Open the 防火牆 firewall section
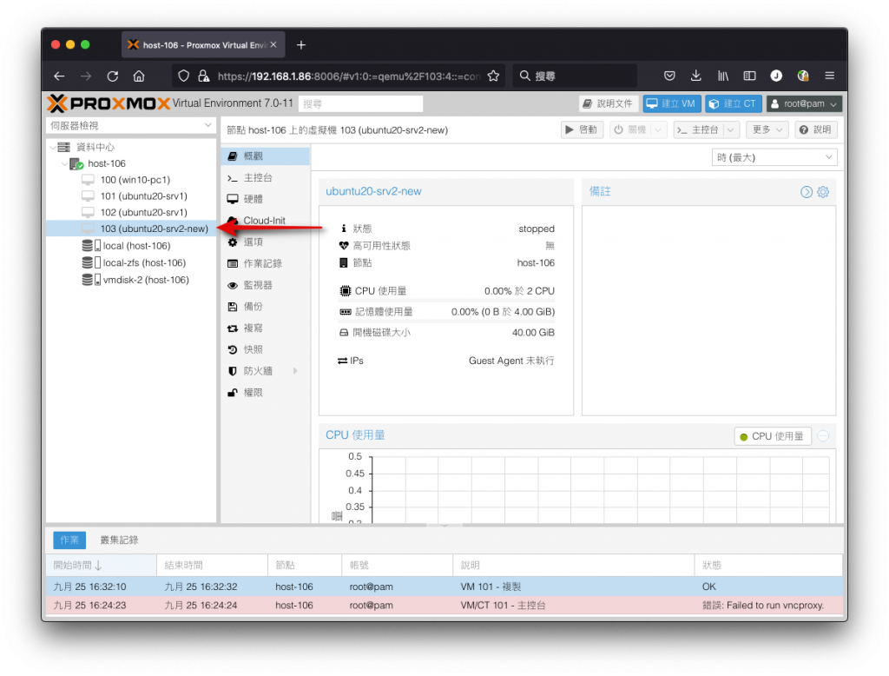Viewport: 889px width, 676px height. 266,371
